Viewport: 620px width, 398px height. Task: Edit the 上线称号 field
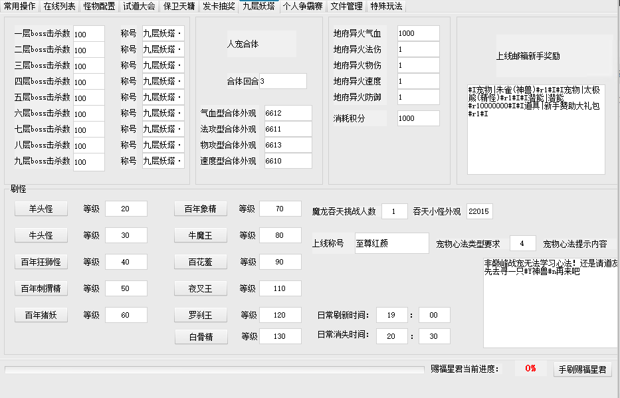[x=392, y=243]
